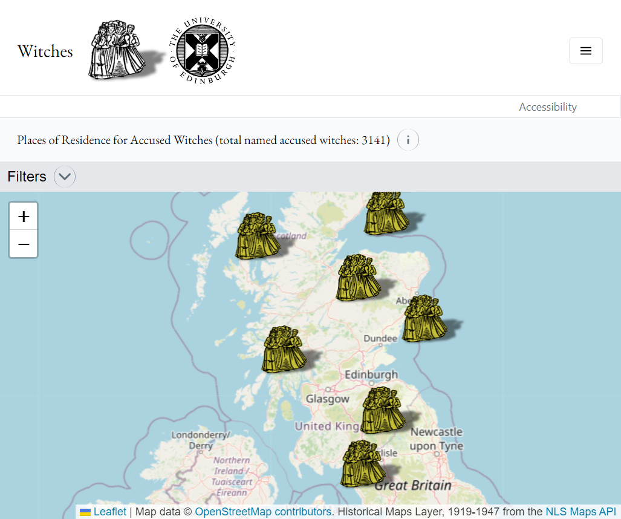Click the Glasgow label on the map
This screenshot has width=621, height=519.
pos(328,399)
